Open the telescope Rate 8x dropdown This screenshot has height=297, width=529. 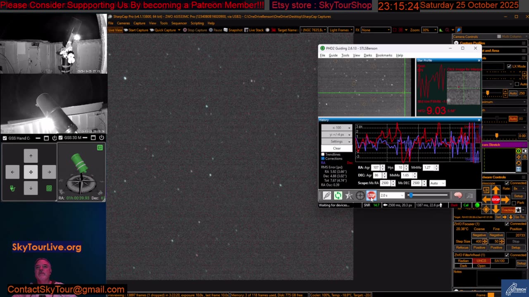pos(519,189)
